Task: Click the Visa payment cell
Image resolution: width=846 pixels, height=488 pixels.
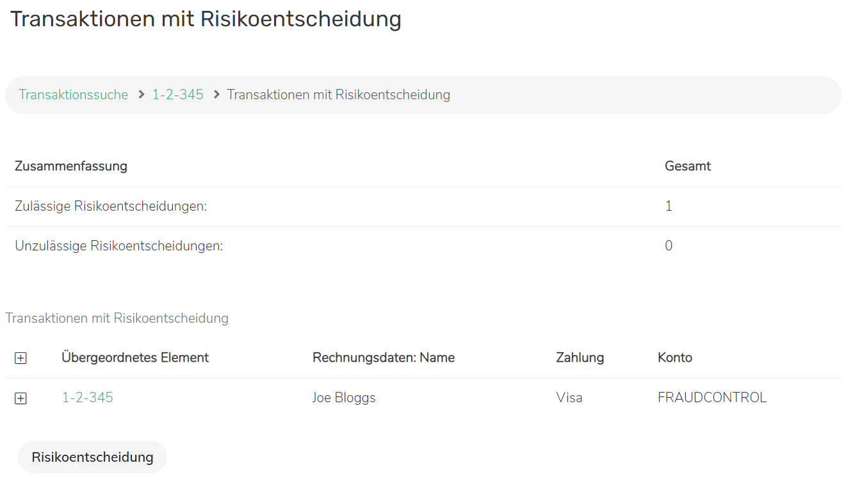Action: (x=569, y=398)
